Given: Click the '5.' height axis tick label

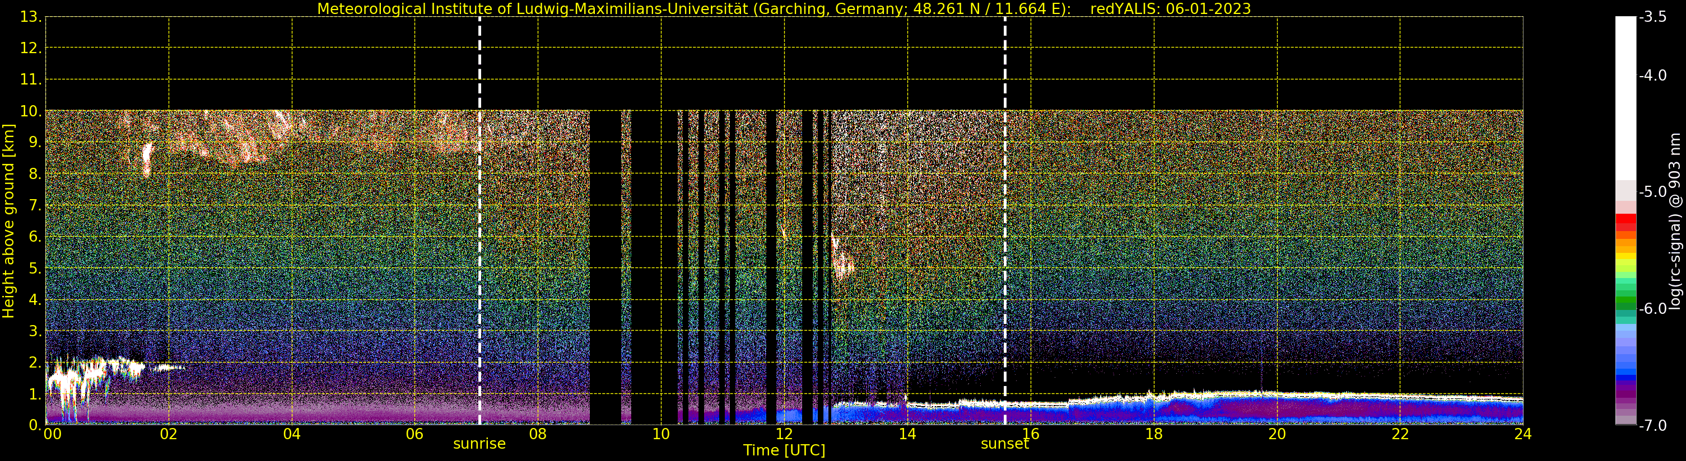Looking at the screenshot, I should click(35, 268).
